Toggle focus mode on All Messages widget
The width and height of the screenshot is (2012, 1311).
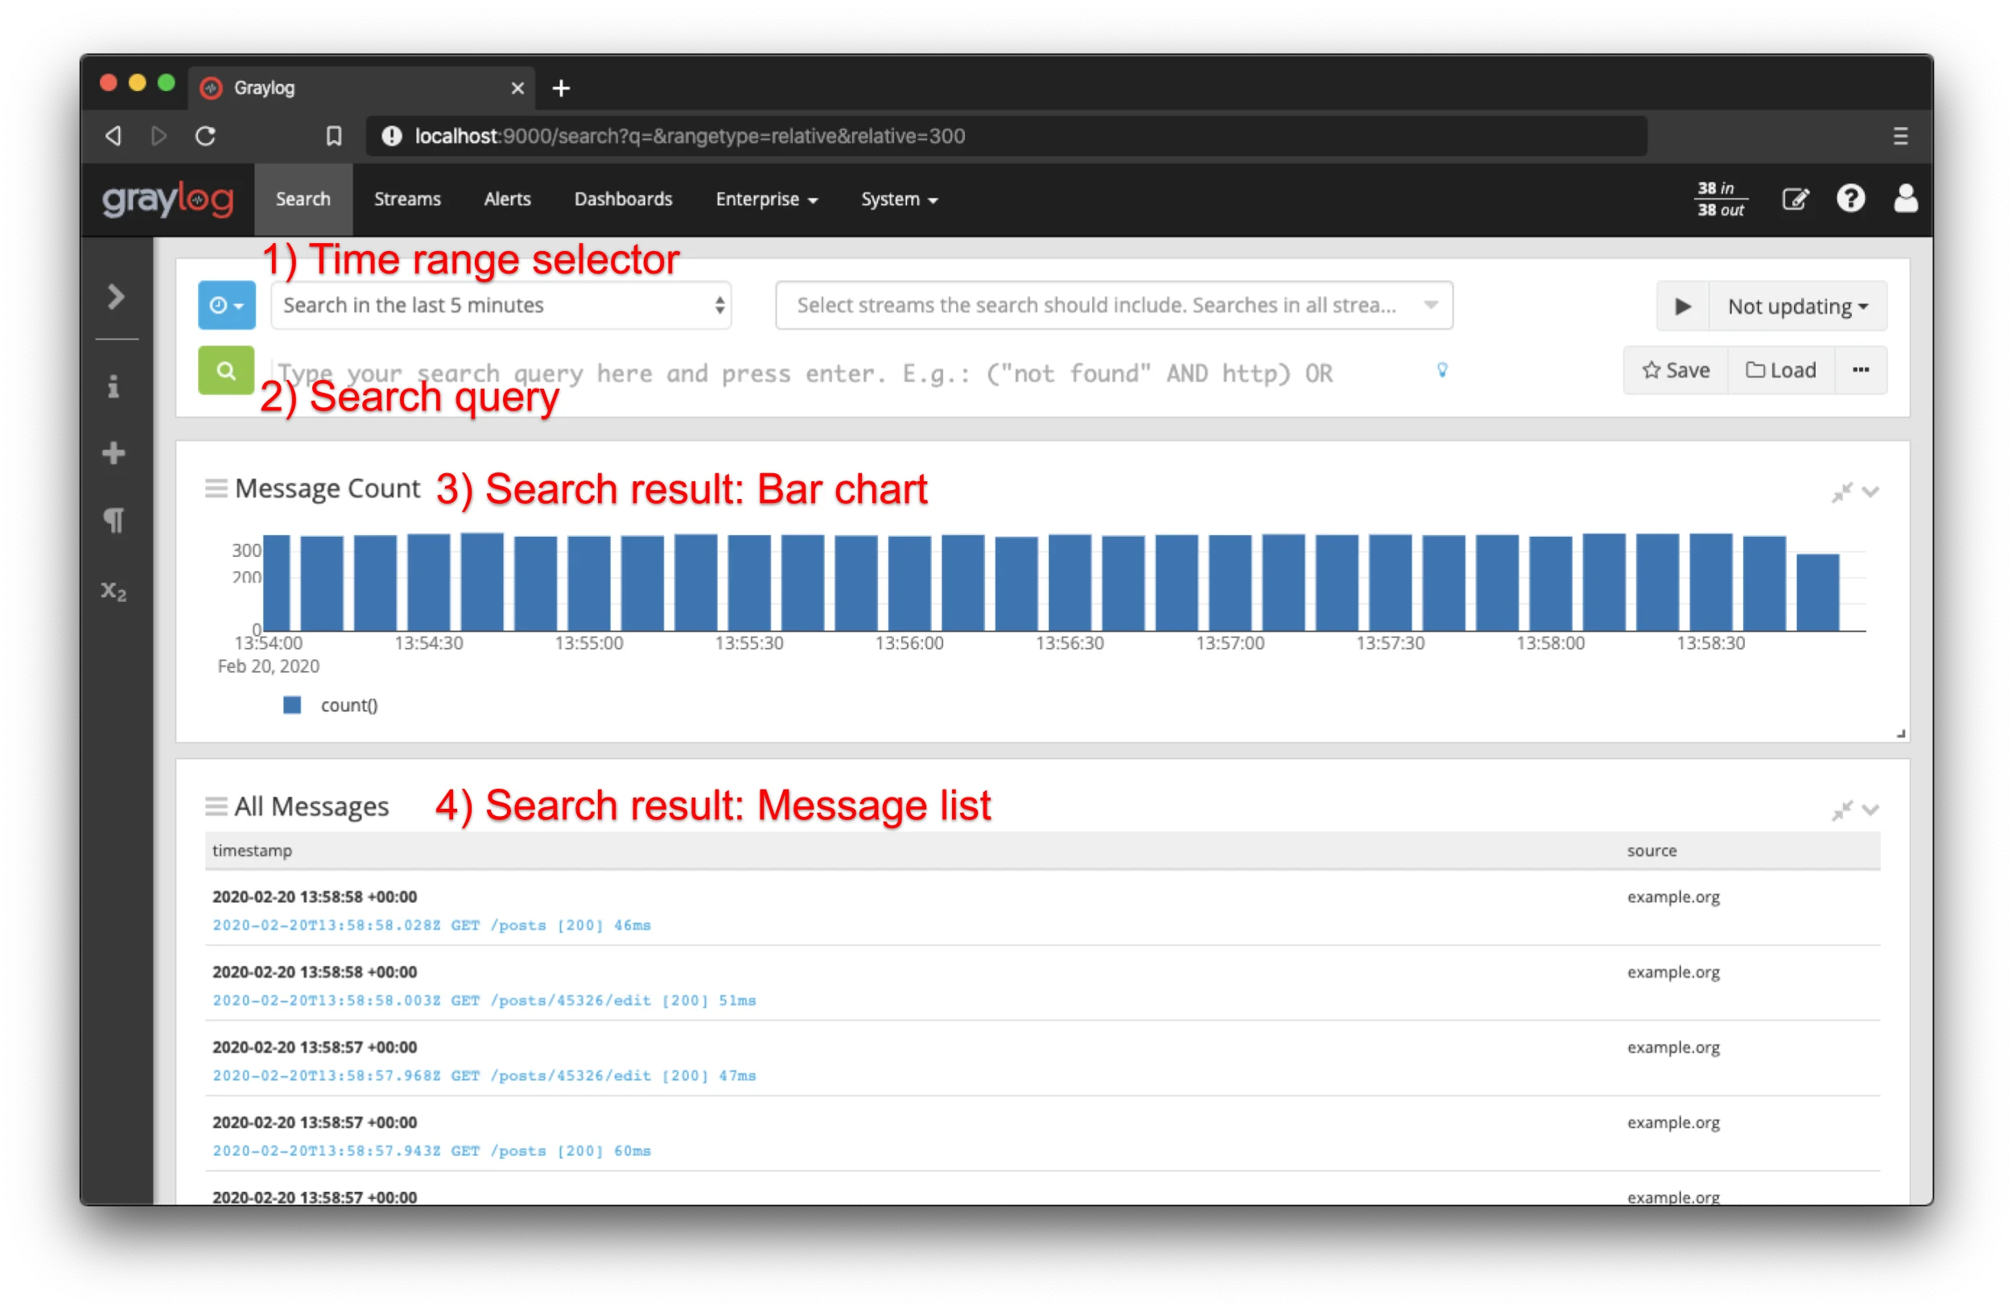[x=1843, y=809]
